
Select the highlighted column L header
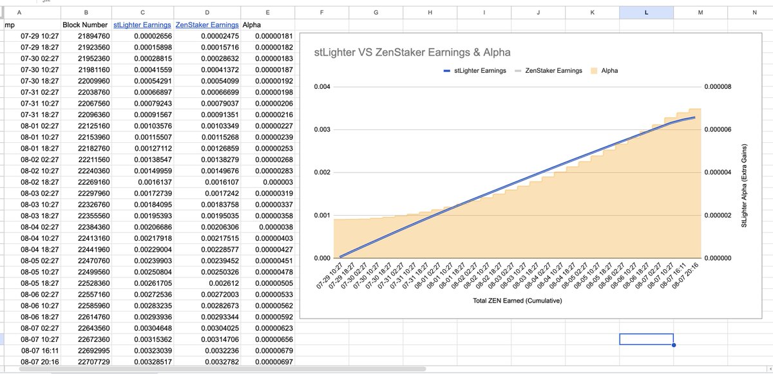coord(646,12)
